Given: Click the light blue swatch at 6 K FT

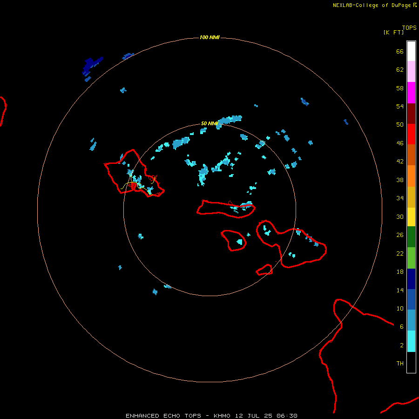Looking at the screenshot, I should pos(411,320).
